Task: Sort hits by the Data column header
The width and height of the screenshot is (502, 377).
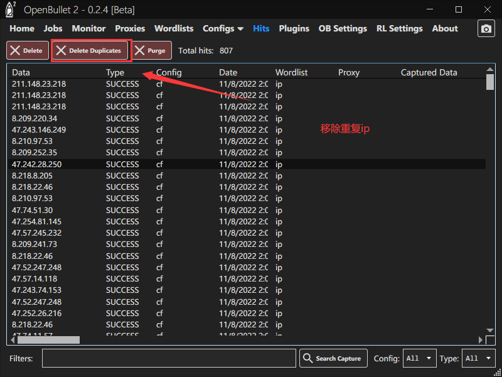Action: 21,72
